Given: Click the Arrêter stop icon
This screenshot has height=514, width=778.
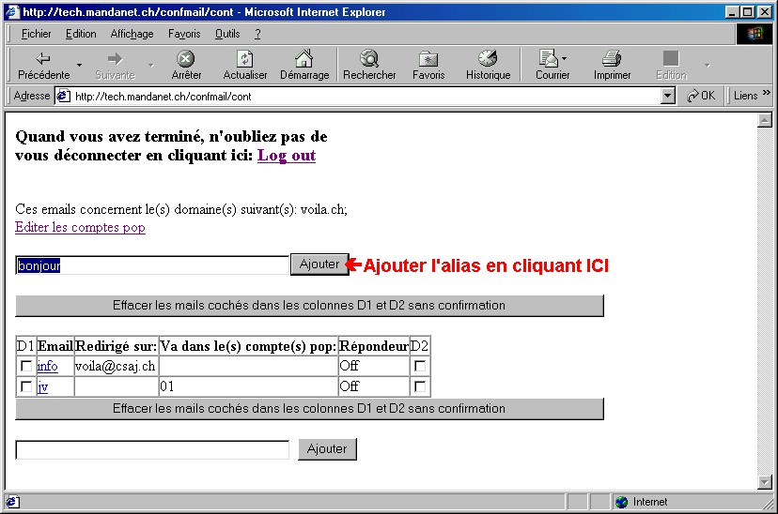Looking at the screenshot, I should [186, 59].
